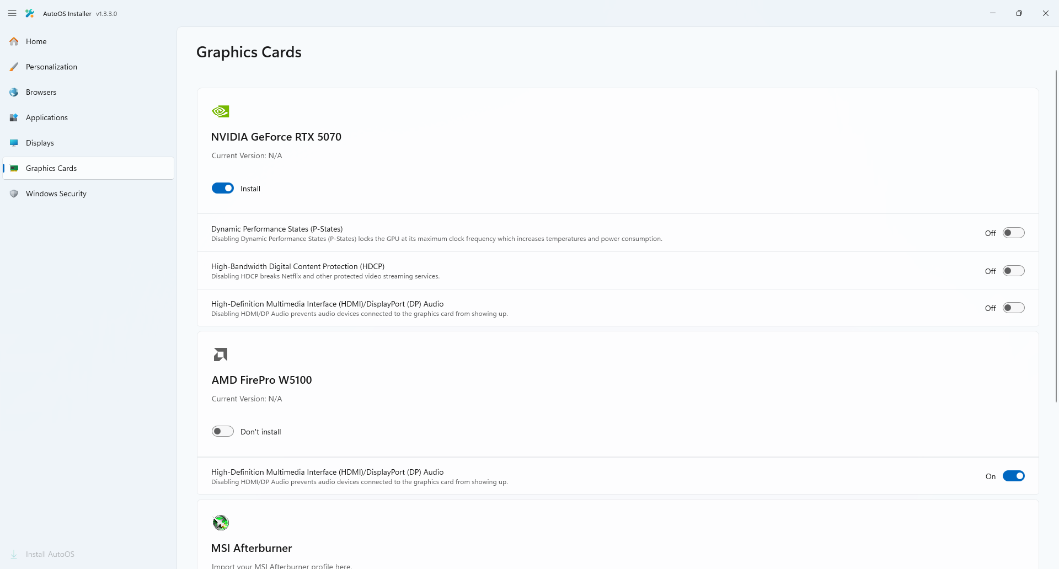This screenshot has width=1059, height=569.
Task: Click 'Import your MSI Afterburner profile here' text
Action: point(281,566)
